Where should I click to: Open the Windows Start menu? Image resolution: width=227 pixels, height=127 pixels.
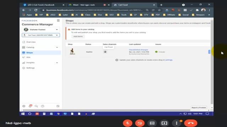coord(23,114)
